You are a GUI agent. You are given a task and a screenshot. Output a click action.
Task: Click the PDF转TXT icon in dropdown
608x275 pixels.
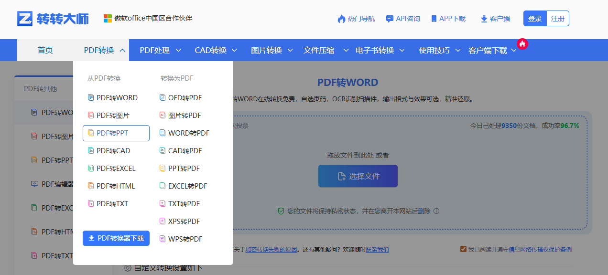click(x=91, y=203)
